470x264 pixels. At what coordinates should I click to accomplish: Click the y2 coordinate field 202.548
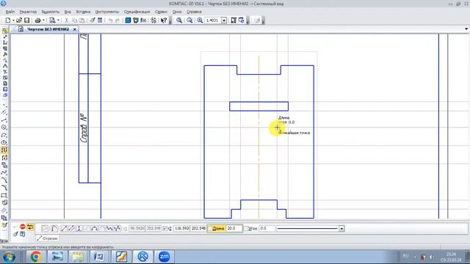(198, 229)
